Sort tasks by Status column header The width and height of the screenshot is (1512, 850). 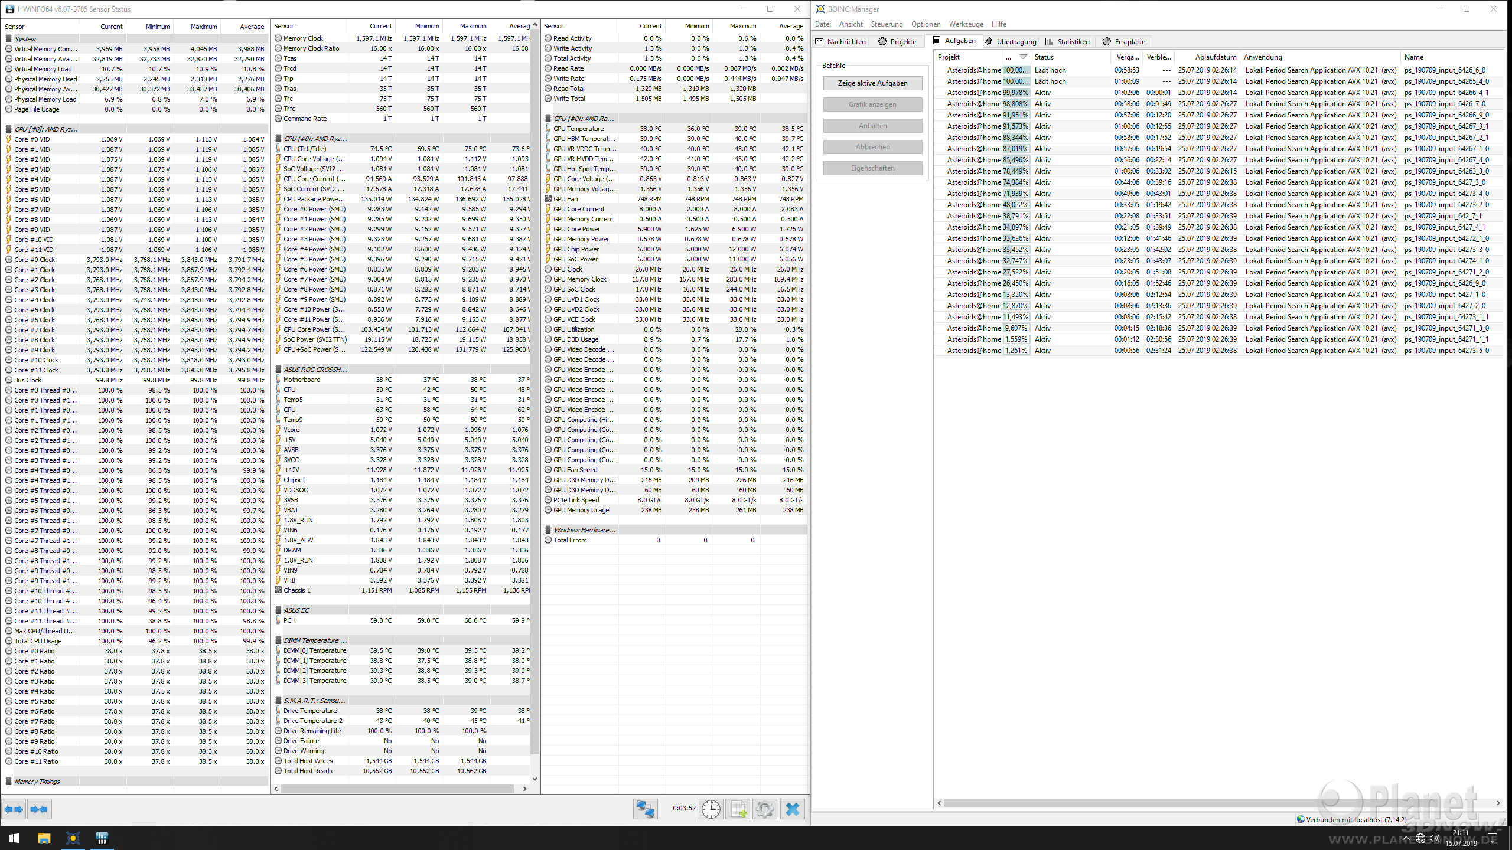point(1071,57)
